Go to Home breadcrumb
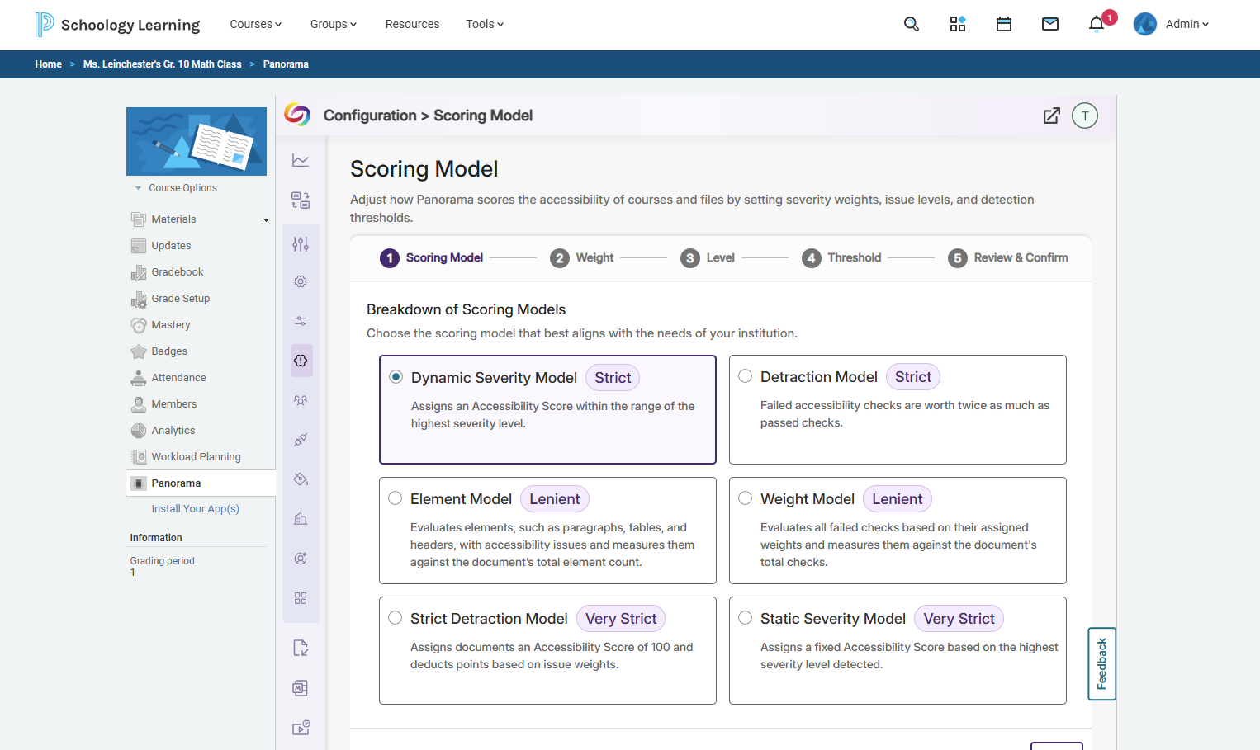The height and width of the screenshot is (750, 1260). tap(48, 64)
